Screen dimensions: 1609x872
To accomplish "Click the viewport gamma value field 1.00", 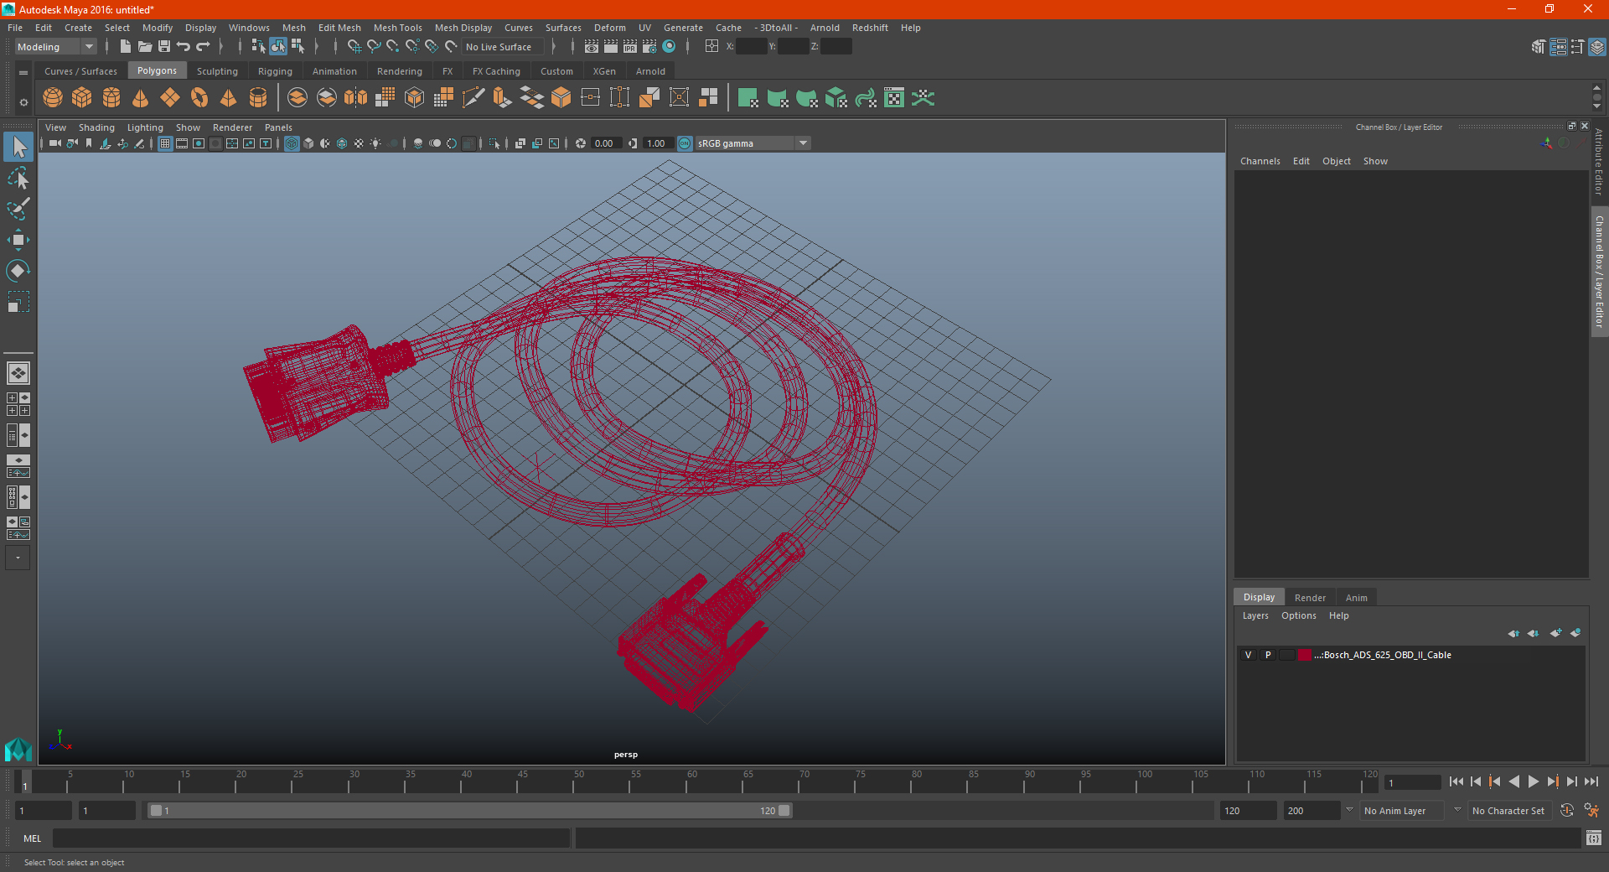I will pyautogui.click(x=657, y=143).
